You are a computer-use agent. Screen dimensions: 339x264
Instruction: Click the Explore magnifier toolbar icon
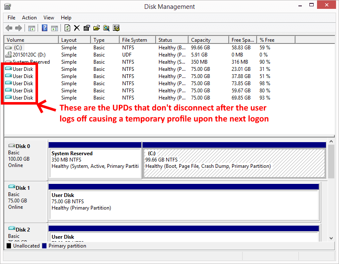click(106, 28)
